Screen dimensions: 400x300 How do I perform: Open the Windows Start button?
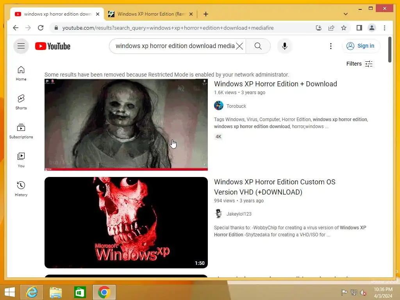click(x=10, y=292)
